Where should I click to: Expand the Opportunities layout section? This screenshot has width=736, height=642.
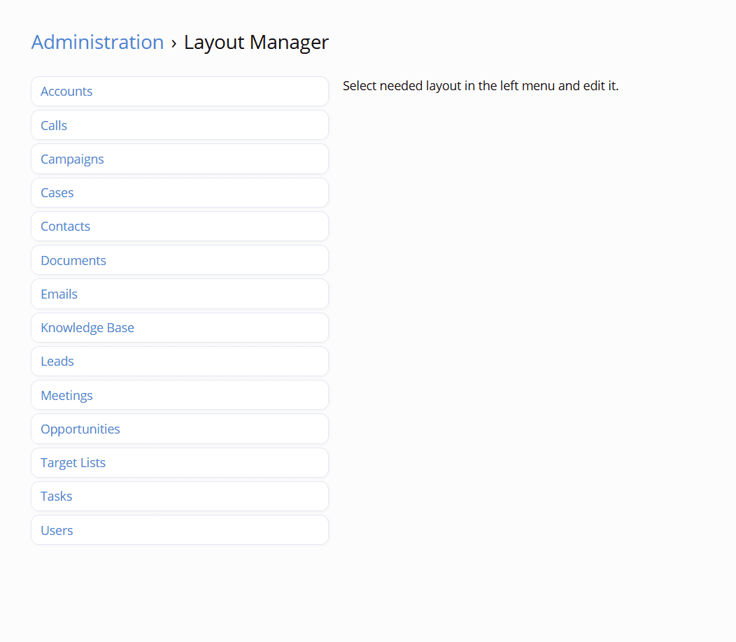[80, 429]
